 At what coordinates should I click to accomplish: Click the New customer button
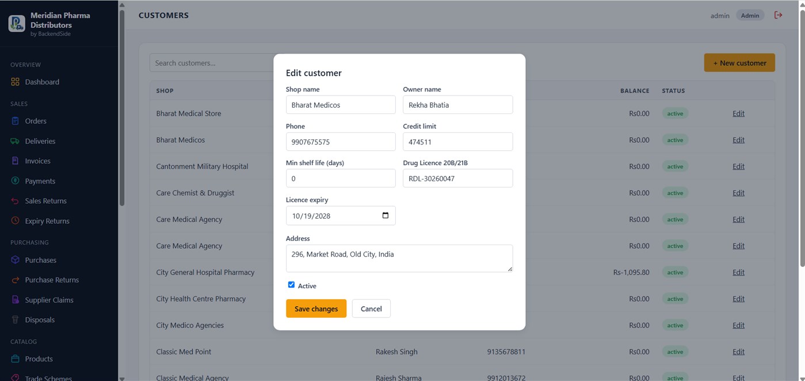pyautogui.click(x=739, y=63)
